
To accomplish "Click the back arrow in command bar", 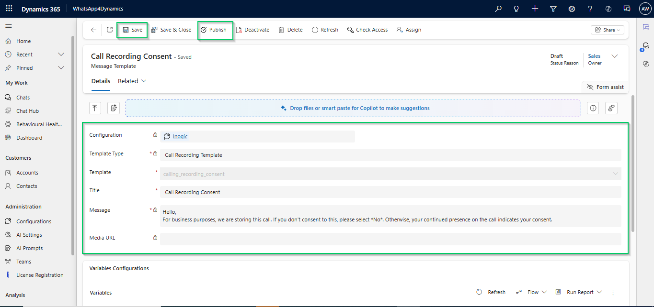I will [93, 30].
